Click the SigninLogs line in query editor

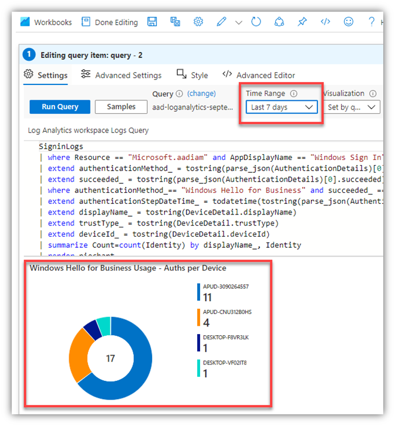coord(61,146)
